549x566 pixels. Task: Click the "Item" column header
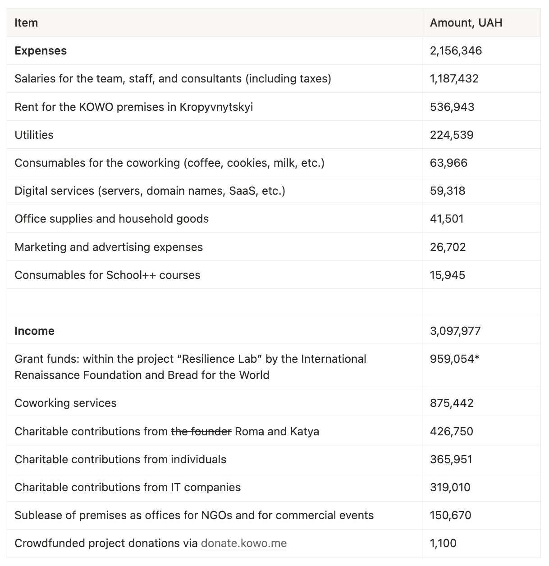click(x=26, y=23)
